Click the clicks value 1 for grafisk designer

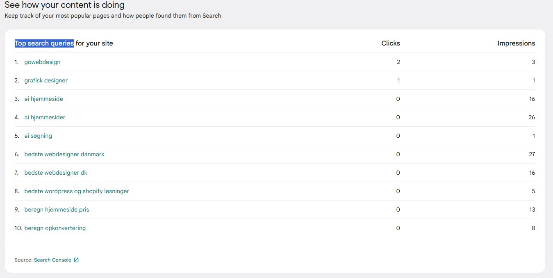point(398,80)
